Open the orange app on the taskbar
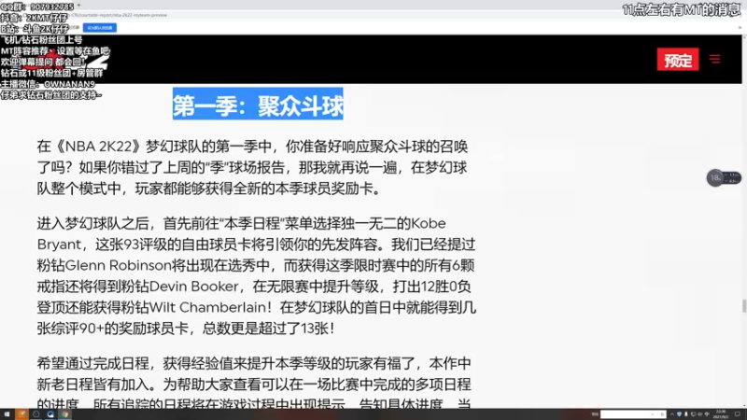Viewport: 747px width, 420px height. coord(21,414)
